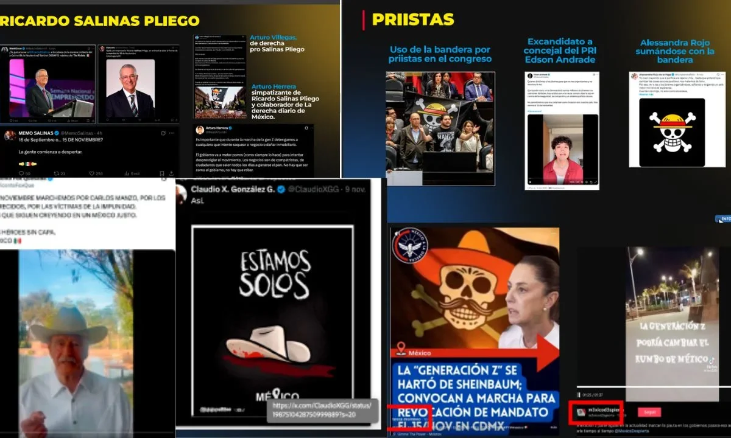Image resolution: width=731 pixels, height=438 pixels.
Task: Click the reply icon on Memo Salinas tweet
Action: 21,173
